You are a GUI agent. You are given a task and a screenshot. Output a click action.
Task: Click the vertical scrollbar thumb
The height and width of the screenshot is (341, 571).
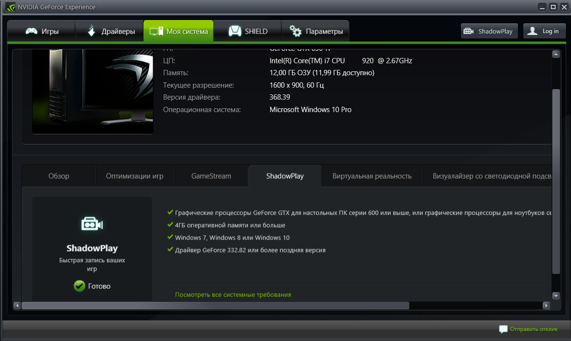(556, 181)
